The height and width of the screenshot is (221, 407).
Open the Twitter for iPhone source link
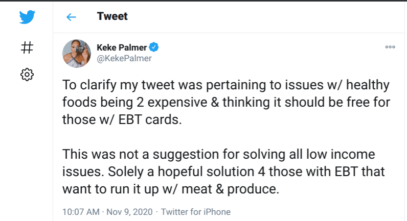point(196,211)
